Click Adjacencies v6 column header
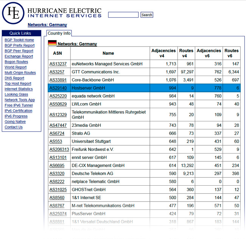Viewport: 246px width, 239px height. (x=209, y=53)
